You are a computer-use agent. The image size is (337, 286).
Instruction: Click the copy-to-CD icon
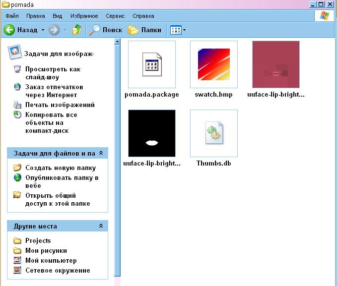(x=17, y=114)
